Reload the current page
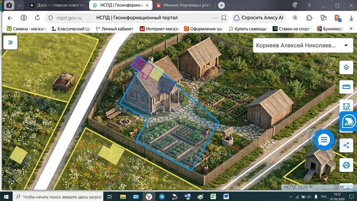Image resolution: width=357 pixels, height=201 pixels. click(37, 18)
